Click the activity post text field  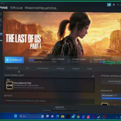pos(49,101)
